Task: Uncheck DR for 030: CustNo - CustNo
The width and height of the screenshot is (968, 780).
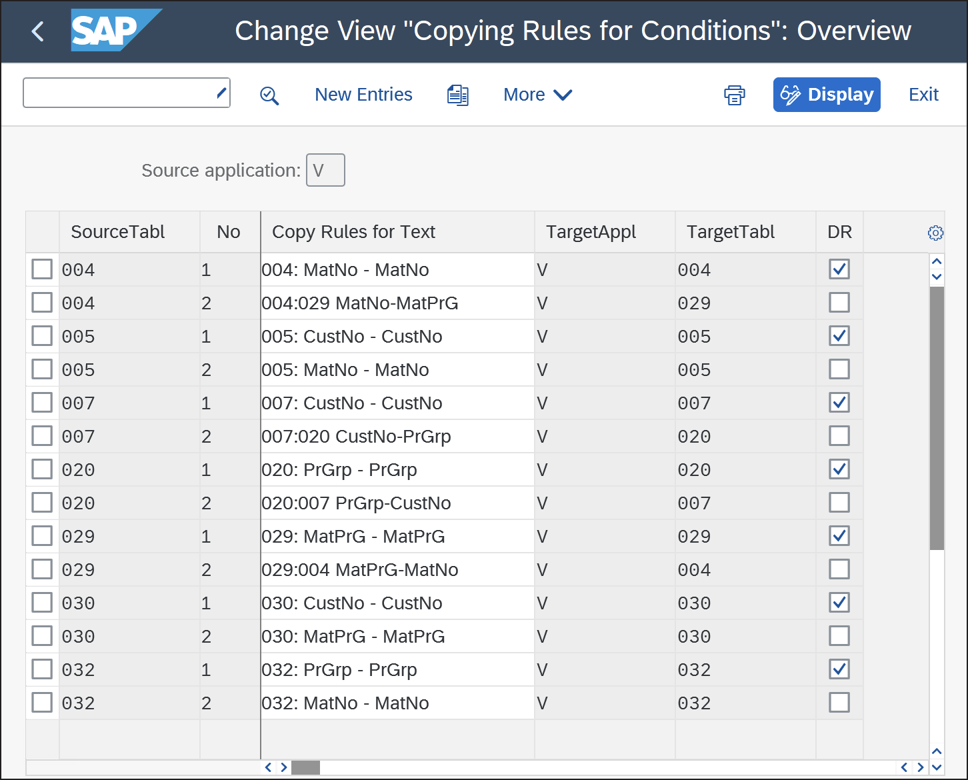Action: [839, 603]
